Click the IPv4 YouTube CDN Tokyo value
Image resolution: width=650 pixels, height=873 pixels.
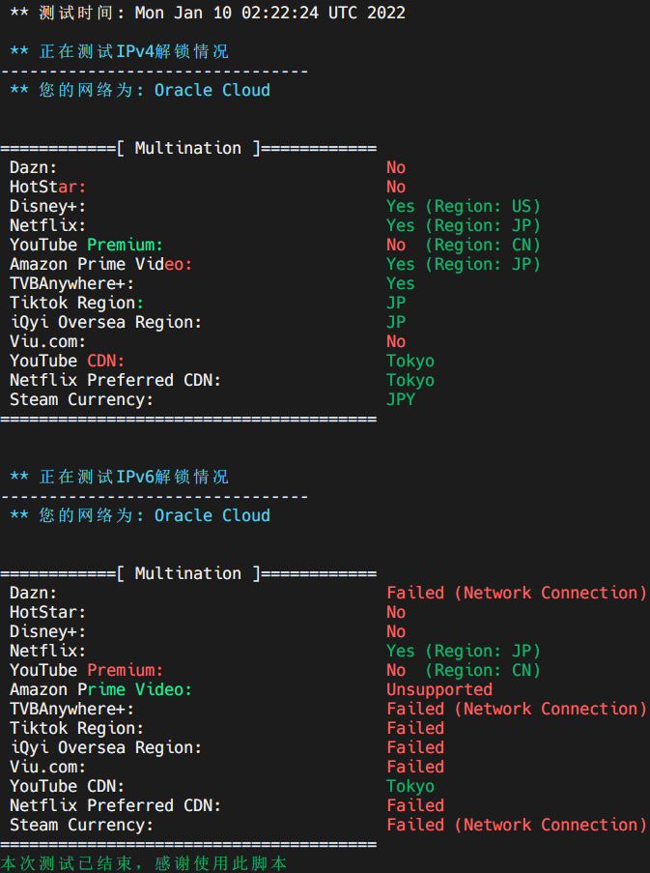(410, 361)
